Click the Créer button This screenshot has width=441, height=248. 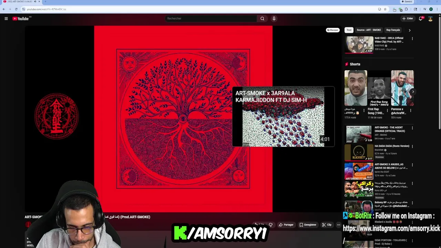pyautogui.click(x=408, y=19)
